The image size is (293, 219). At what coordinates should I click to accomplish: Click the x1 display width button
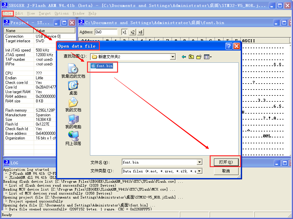124,32
